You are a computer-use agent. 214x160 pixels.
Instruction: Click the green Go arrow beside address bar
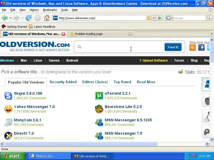[160, 18]
